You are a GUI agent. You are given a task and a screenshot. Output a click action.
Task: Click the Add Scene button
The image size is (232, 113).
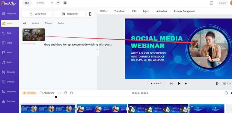coord(47,93)
